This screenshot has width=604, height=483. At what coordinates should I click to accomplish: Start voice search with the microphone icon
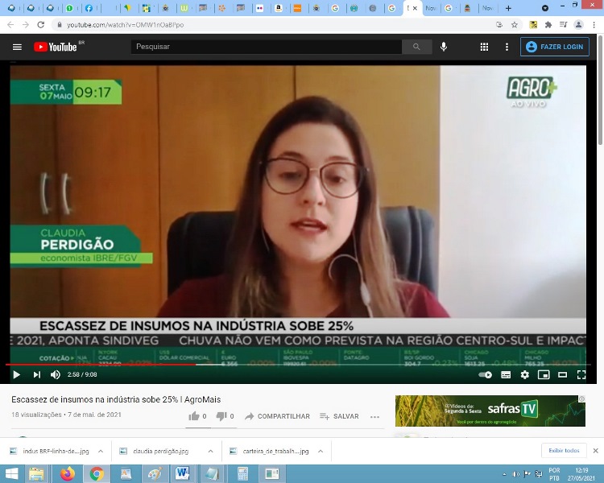click(444, 47)
